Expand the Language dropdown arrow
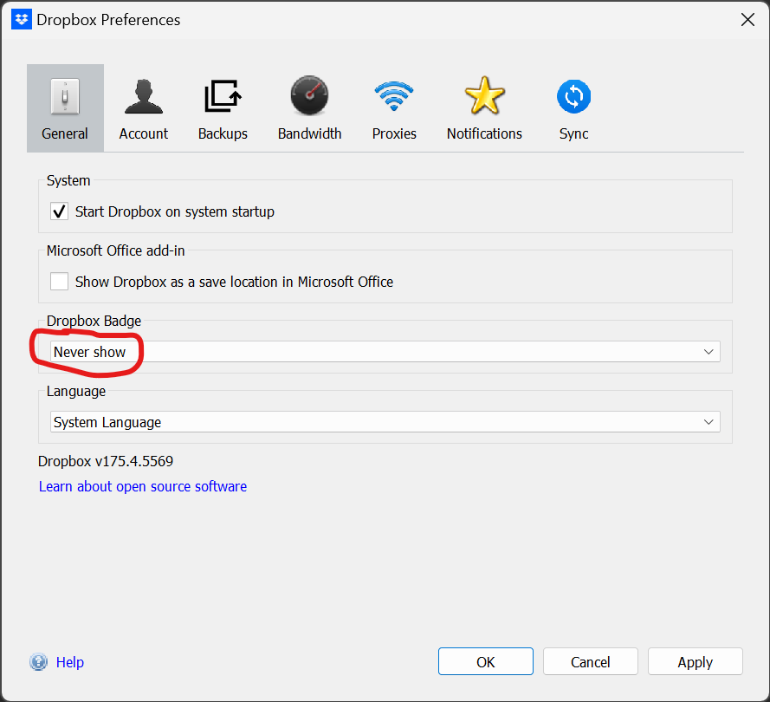This screenshot has width=770, height=702. 709,422
